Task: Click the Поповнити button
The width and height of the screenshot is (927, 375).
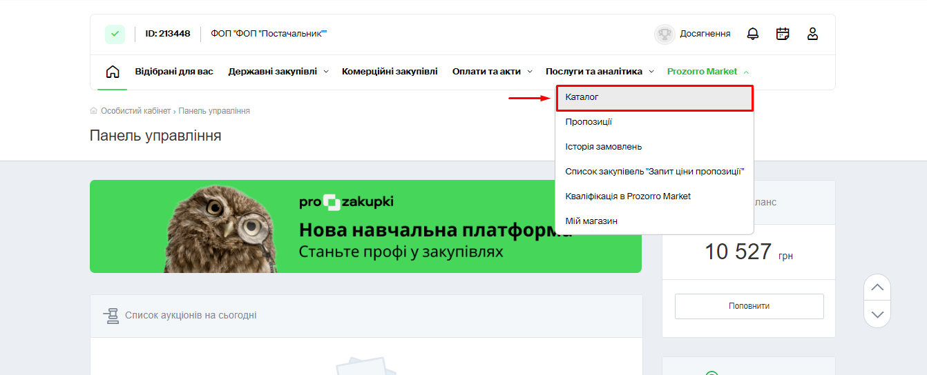Action: (749, 306)
